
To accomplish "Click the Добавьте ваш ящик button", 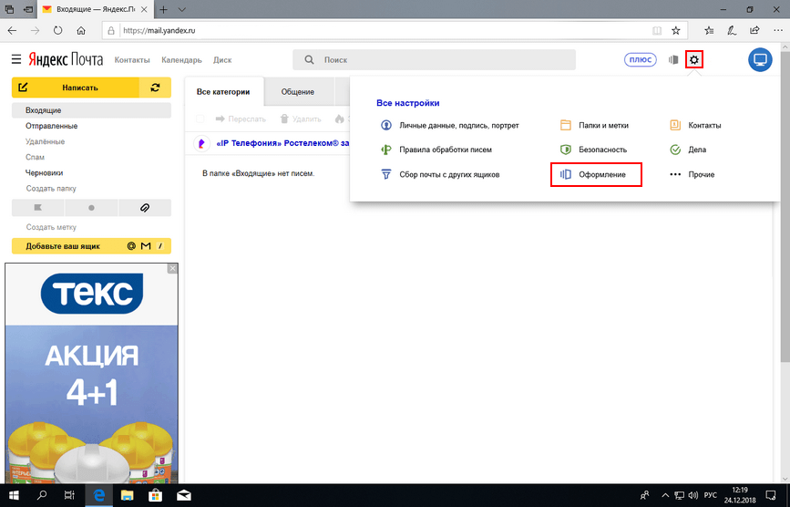I will click(91, 246).
